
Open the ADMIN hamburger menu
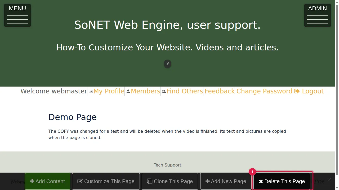coord(317,15)
